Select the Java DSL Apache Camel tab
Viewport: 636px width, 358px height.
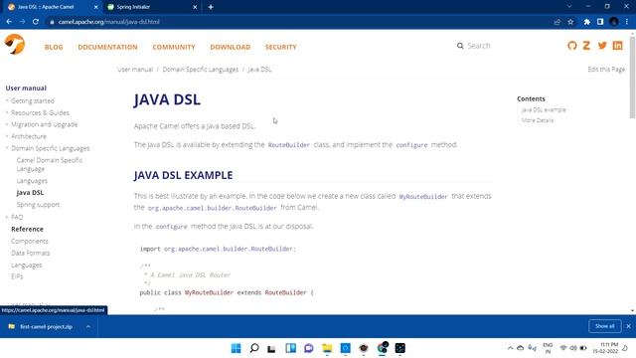(x=52, y=7)
